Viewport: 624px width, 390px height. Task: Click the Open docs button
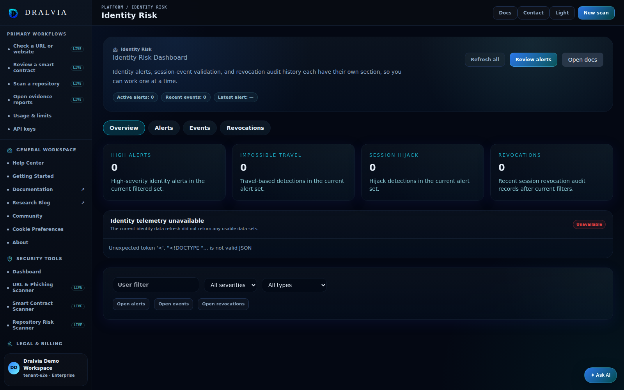pyautogui.click(x=582, y=60)
